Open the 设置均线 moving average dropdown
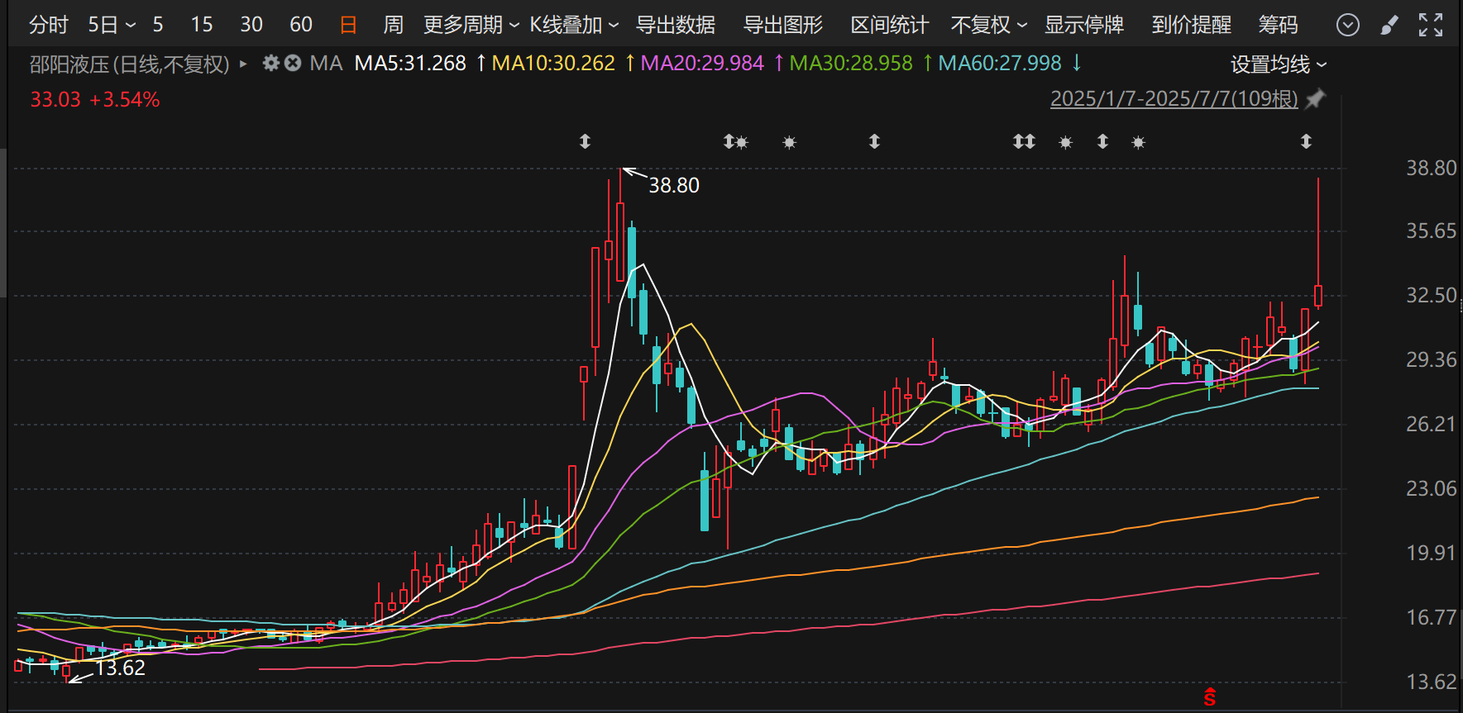1463x713 pixels. (1278, 64)
